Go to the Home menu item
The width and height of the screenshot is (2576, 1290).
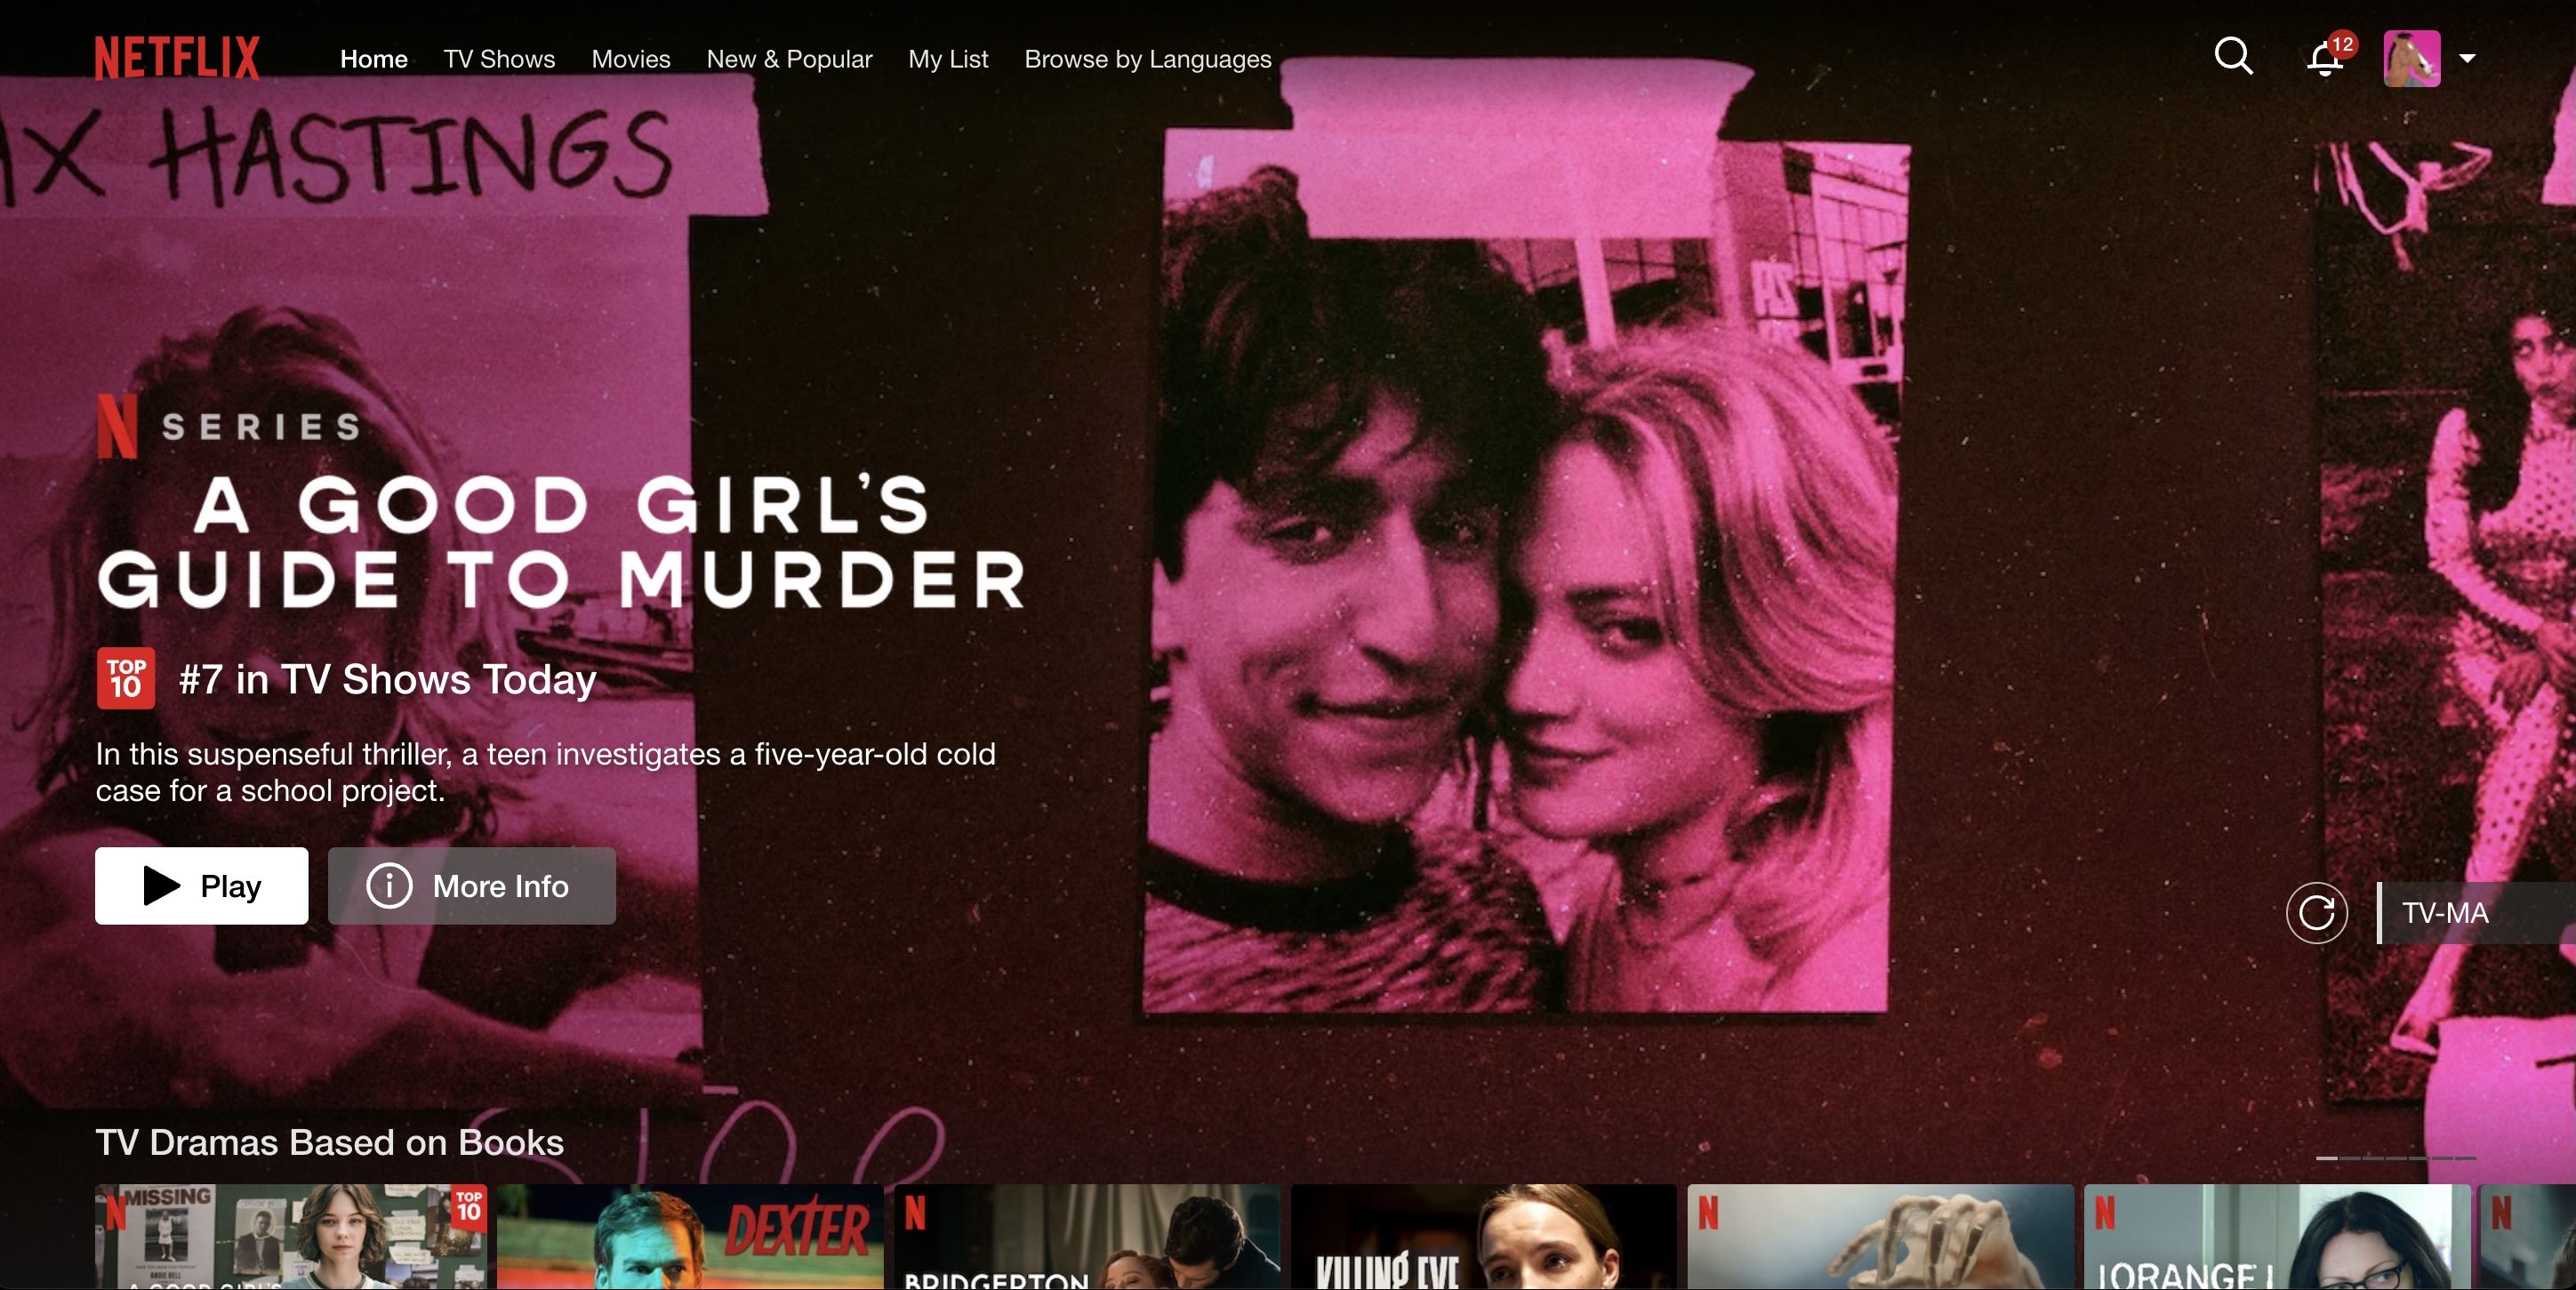point(373,59)
